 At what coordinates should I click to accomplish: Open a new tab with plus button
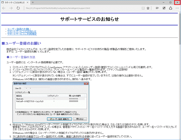click(33, 2)
